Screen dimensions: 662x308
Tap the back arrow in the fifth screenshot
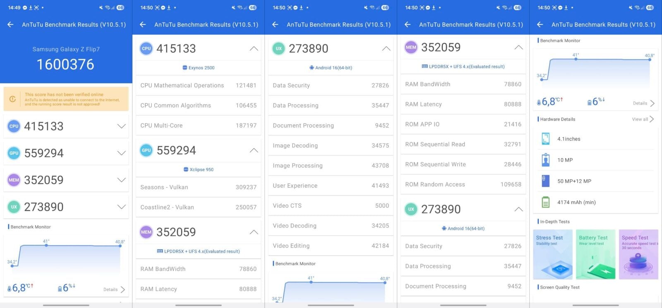(540, 25)
